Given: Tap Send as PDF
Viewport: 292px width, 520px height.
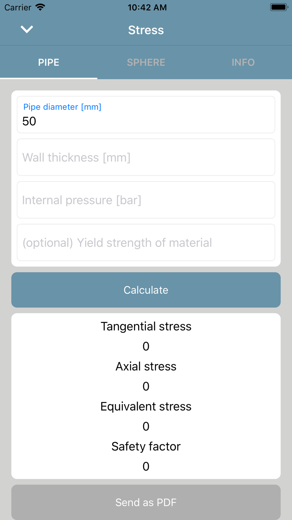Looking at the screenshot, I should coord(146,502).
